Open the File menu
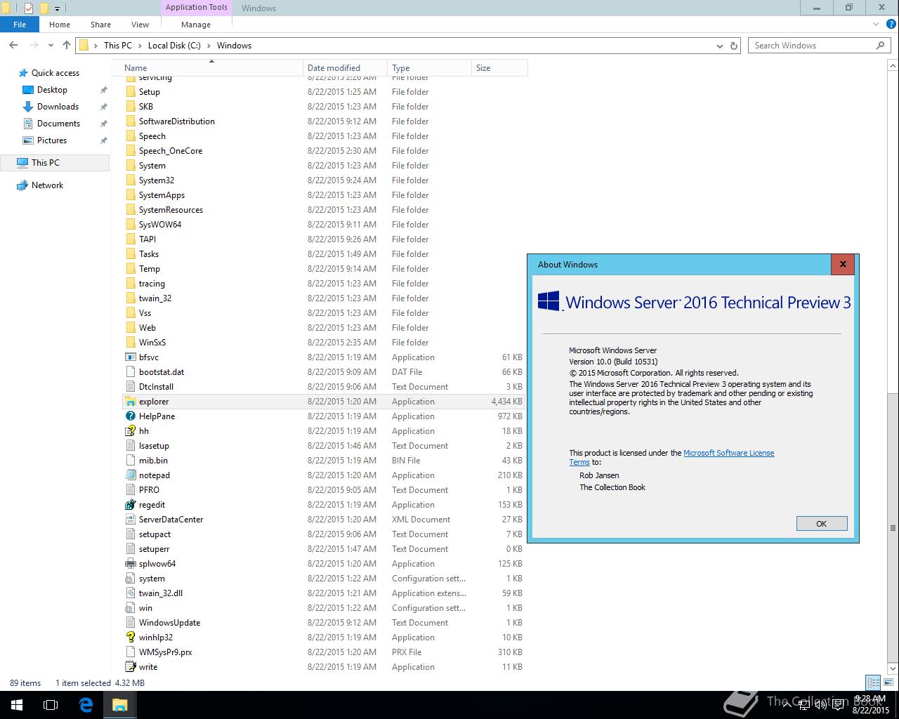 20,25
